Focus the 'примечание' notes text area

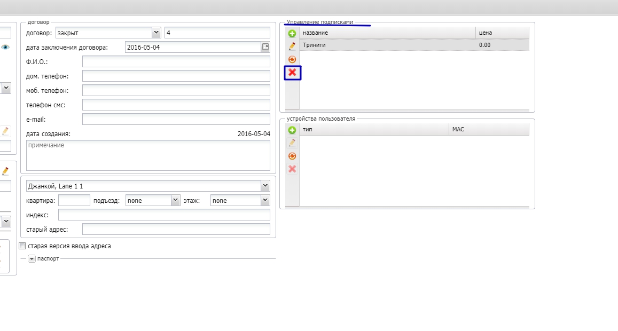point(148,155)
